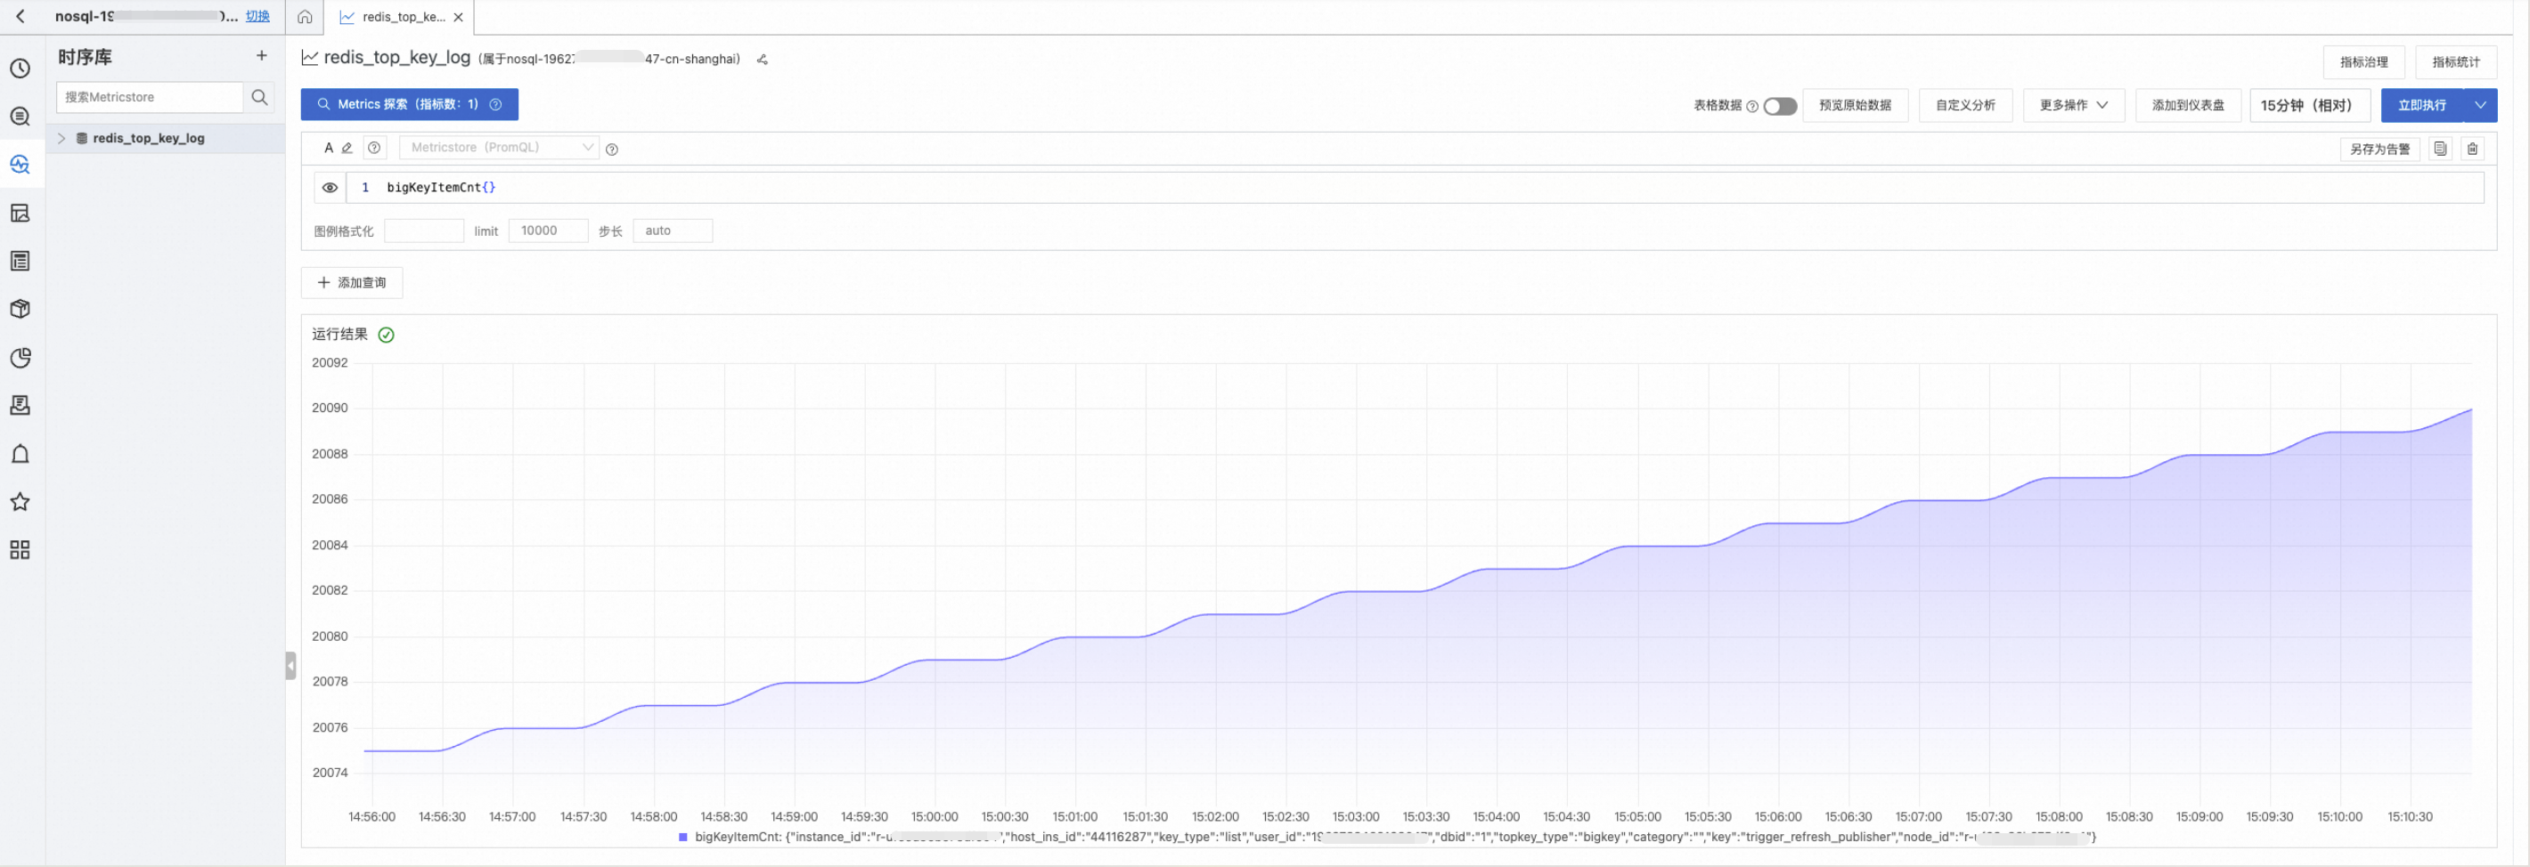Toggle query visibility with the eye icon
Viewport: 2530px width, 867px height.
(330, 188)
